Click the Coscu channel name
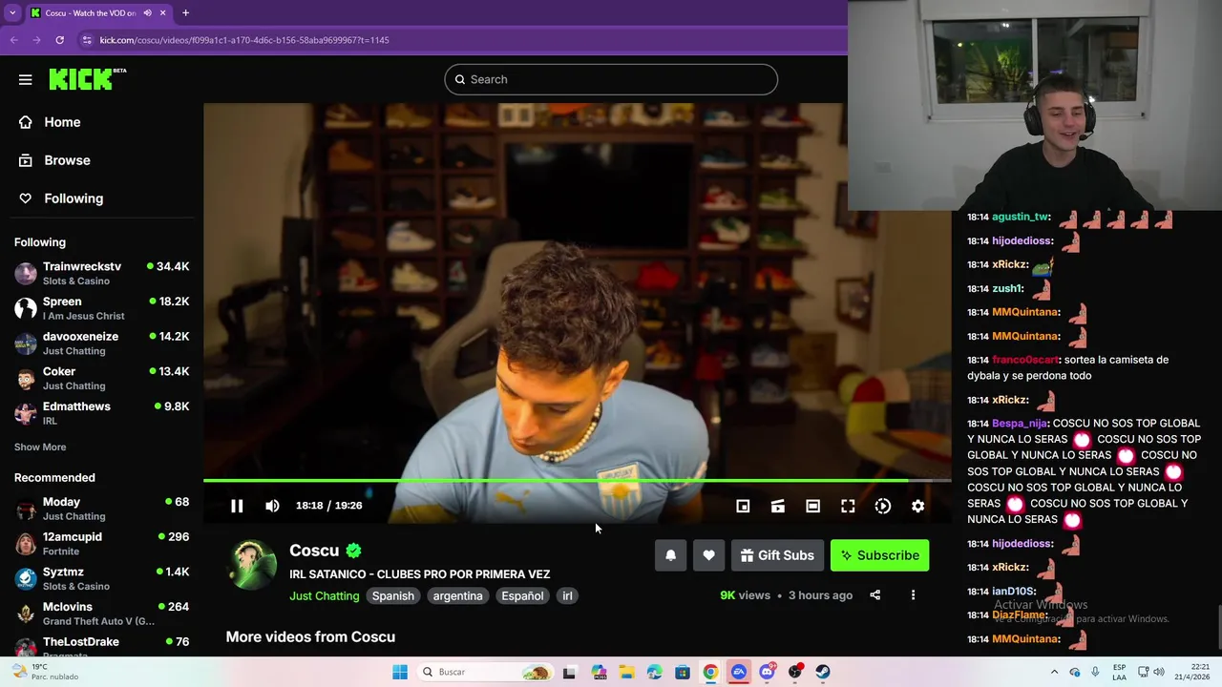This screenshot has width=1222, height=687. coord(314,551)
